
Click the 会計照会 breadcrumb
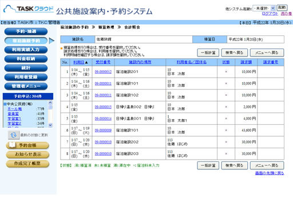click(132, 27)
